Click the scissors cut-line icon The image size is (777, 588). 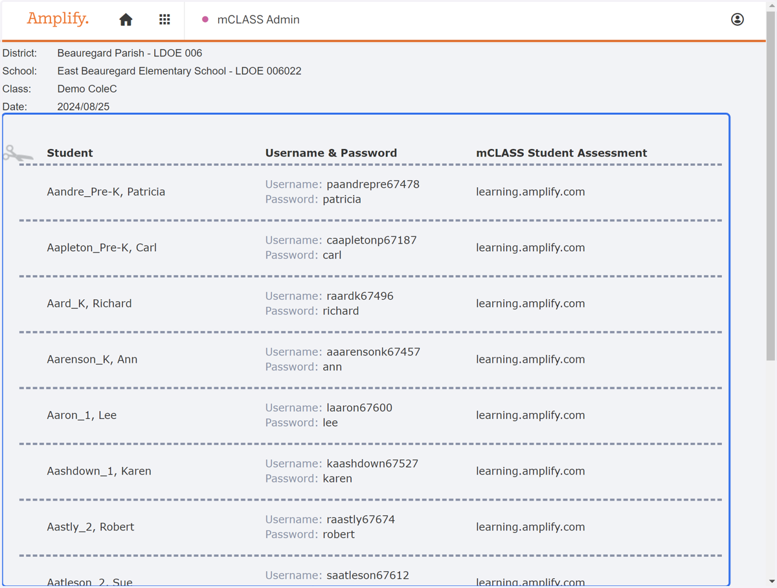click(17, 154)
